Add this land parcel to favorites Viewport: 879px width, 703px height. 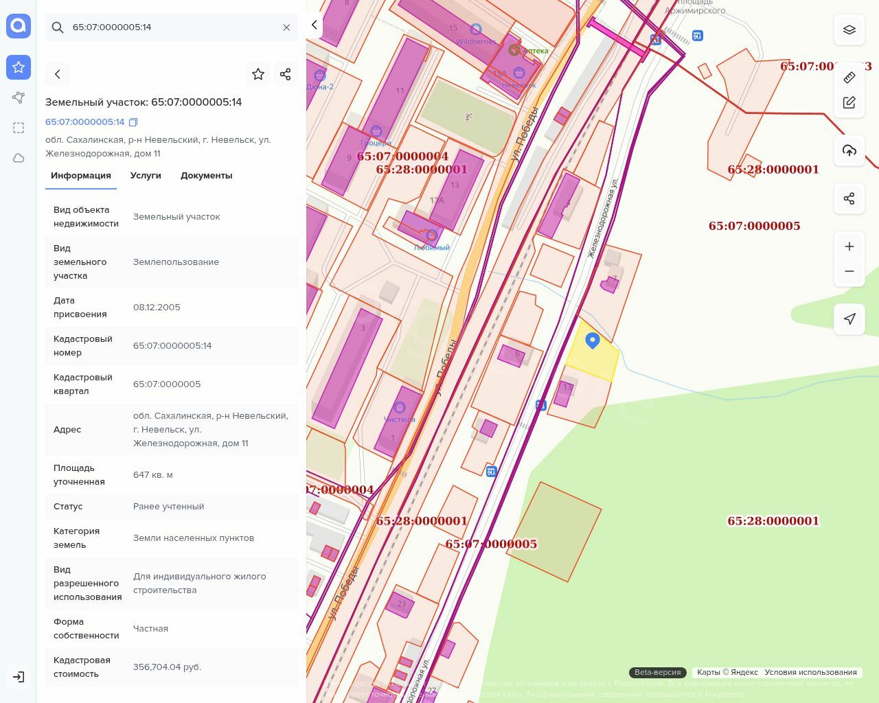pos(258,74)
